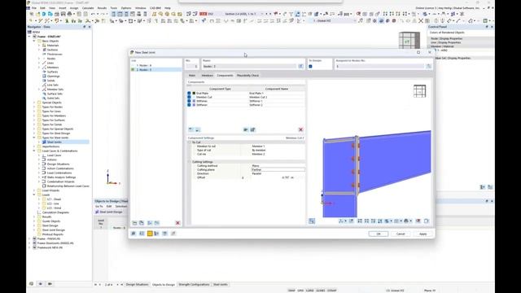Click the End Plate color swatch

194,94
